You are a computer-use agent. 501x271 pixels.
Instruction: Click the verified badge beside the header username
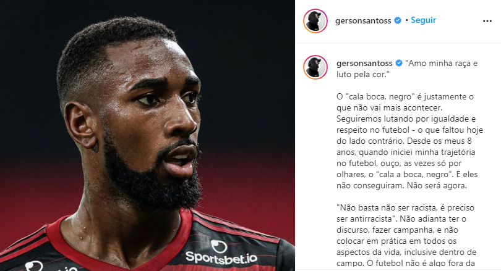tap(398, 20)
